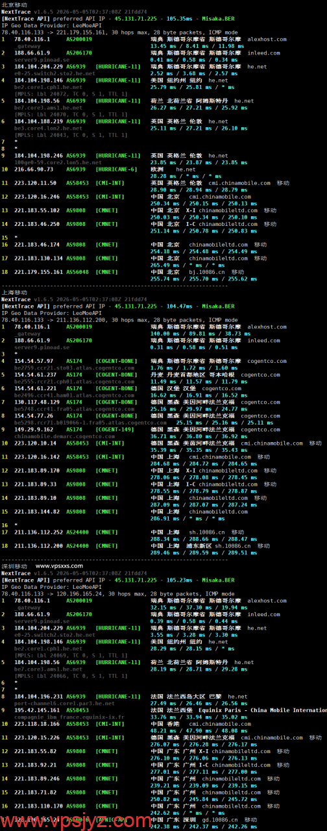
Task: Select the '[HURRICANE-6]' network tag
Action: coord(116,169)
